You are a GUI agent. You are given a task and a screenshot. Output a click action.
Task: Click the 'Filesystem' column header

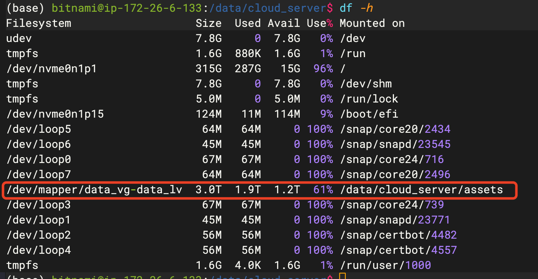(x=39, y=23)
